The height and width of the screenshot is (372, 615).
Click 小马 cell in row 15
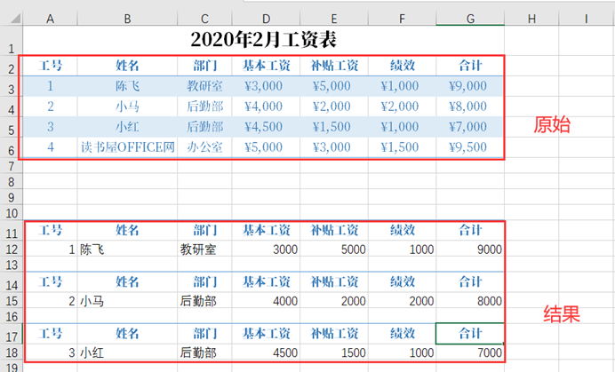pyautogui.click(x=127, y=301)
